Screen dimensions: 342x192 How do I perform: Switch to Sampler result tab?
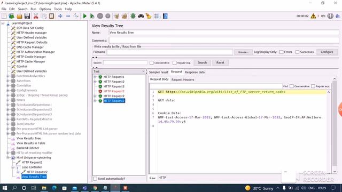coord(159,72)
